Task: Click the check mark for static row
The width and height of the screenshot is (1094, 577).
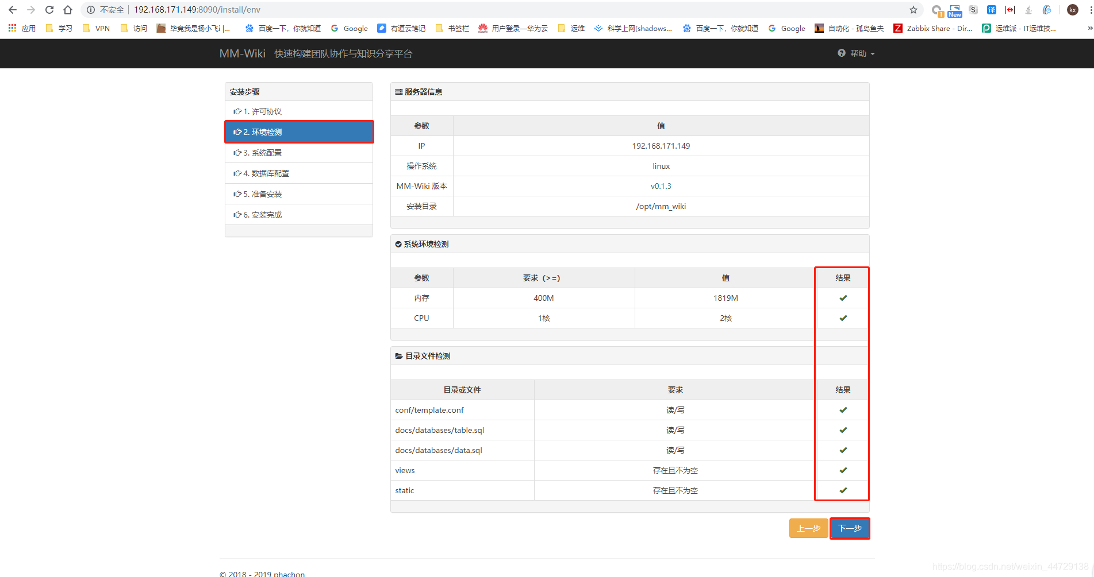Action: [x=843, y=490]
